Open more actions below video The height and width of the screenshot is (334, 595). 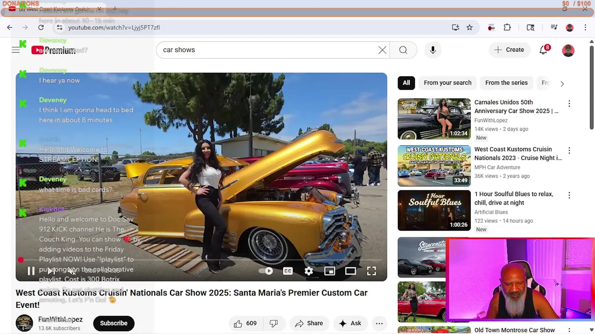379,323
